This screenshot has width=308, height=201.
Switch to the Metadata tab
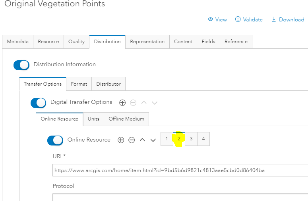[x=17, y=42]
